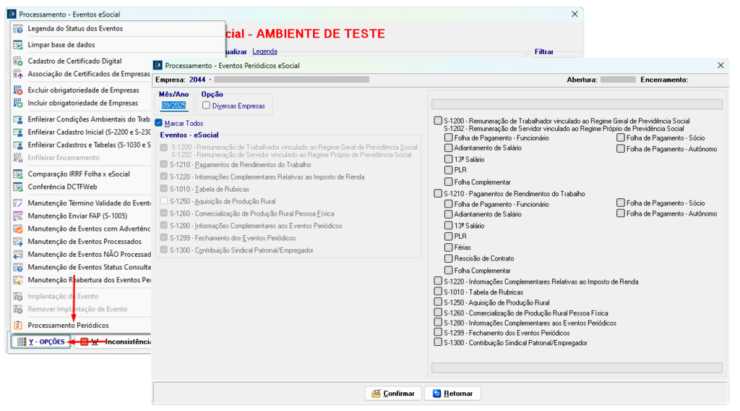Check S-1250 Aquisição de Produção Rural on right

point(438,302)
